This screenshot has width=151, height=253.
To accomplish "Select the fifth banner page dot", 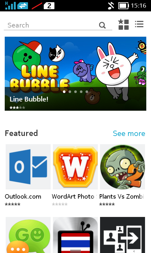I will point(87,92).
